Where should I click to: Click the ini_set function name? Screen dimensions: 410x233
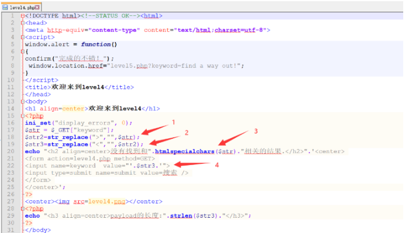[x=38, y=123]
